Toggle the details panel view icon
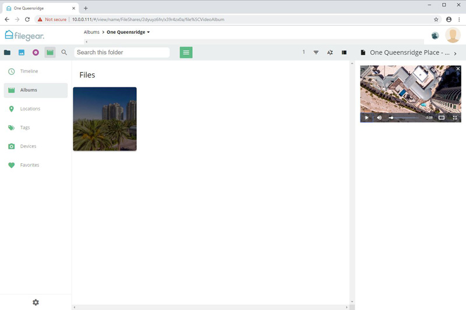Image resolution: width=466 pixels, height=310 pixels. [344, 52]
